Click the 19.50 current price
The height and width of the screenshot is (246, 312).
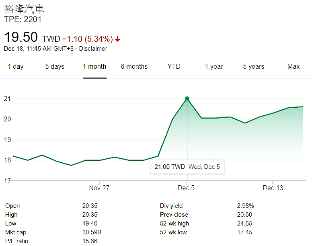[x=21, y=37]
